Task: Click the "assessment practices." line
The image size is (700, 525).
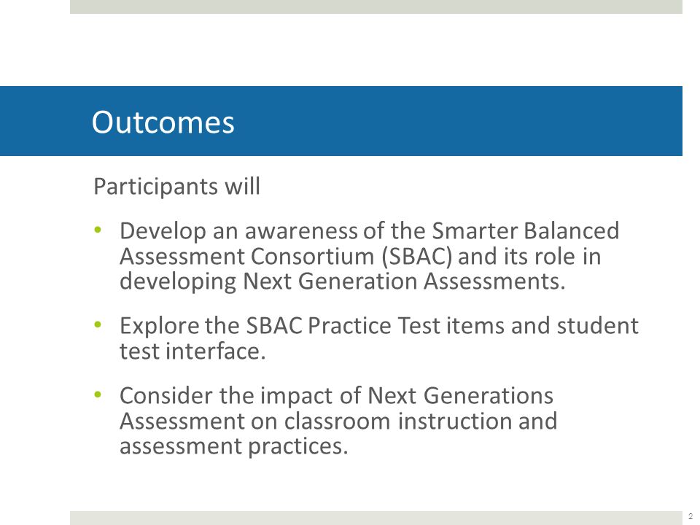Action: point(233,446)
